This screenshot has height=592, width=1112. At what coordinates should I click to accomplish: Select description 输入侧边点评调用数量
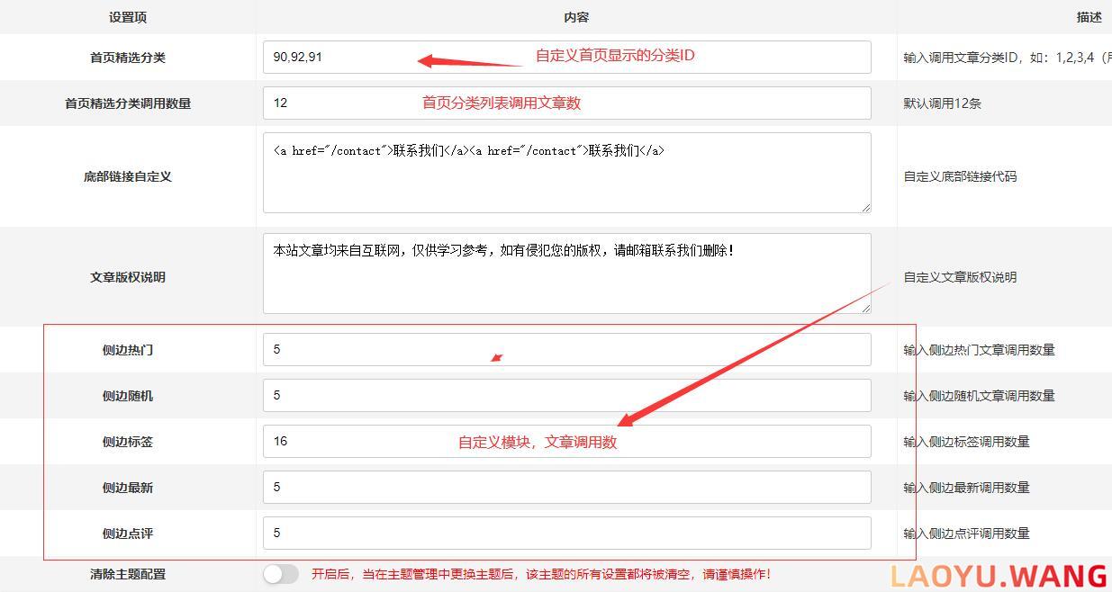pyautogui.click(x=967, y=534)
